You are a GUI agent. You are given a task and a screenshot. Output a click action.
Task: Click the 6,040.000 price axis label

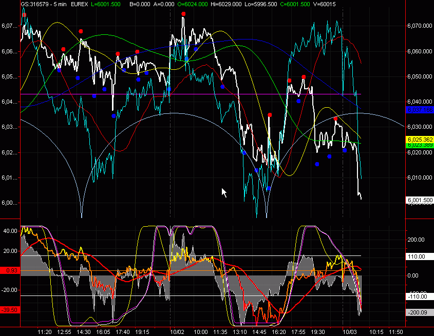[420, 102]
